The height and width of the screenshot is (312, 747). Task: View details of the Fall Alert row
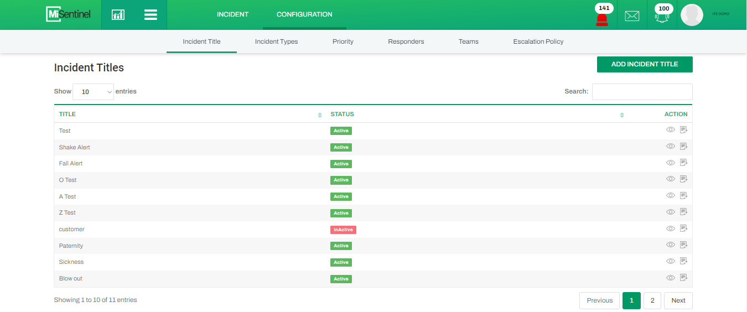671,163
